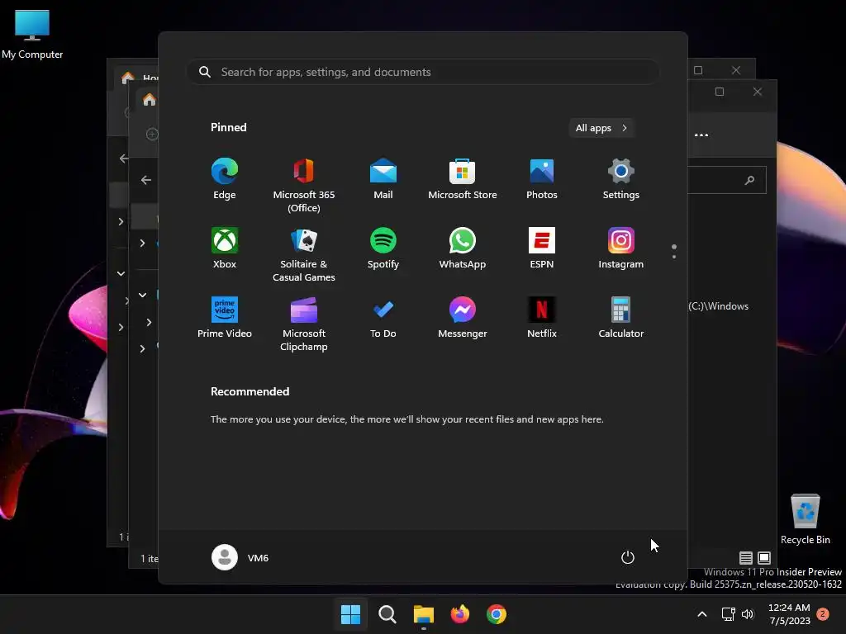Open Settings from pinned apps
This screenshot has width=846, height=634.
pos(621,179)
